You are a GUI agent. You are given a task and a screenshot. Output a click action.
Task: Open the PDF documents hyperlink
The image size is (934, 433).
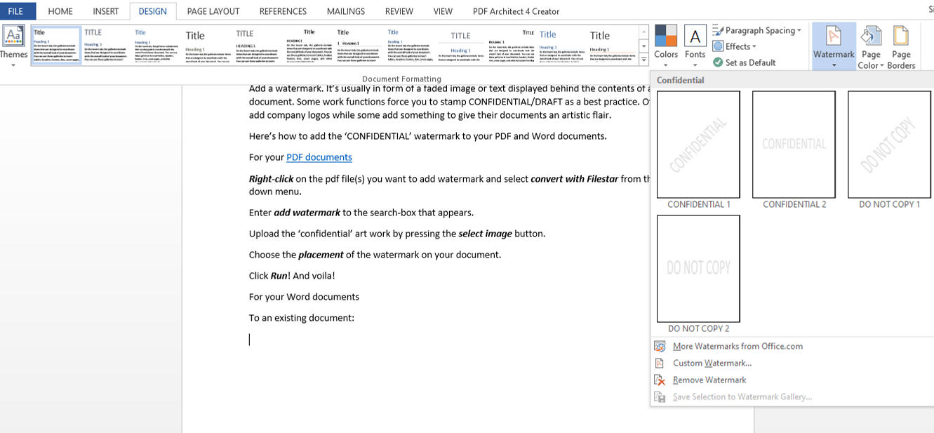(319, 157)
